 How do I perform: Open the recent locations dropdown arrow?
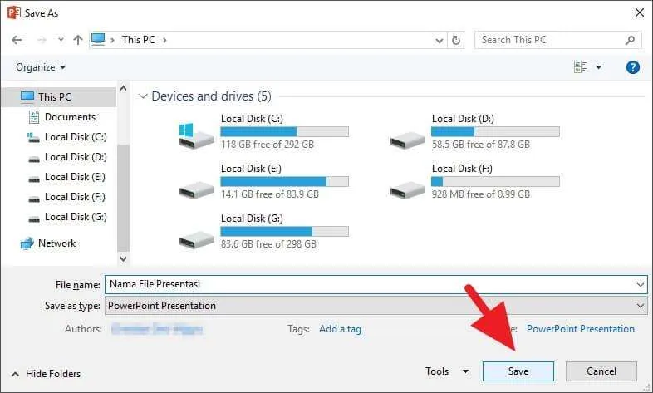(x=61, y=40)
